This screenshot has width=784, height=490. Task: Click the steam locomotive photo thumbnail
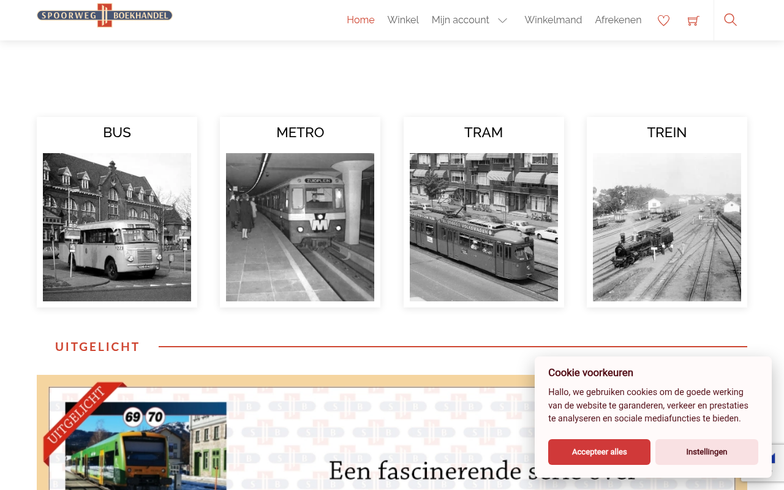(667, 227)
